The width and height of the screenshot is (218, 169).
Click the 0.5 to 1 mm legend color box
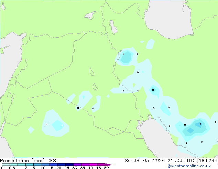point(14,165)
